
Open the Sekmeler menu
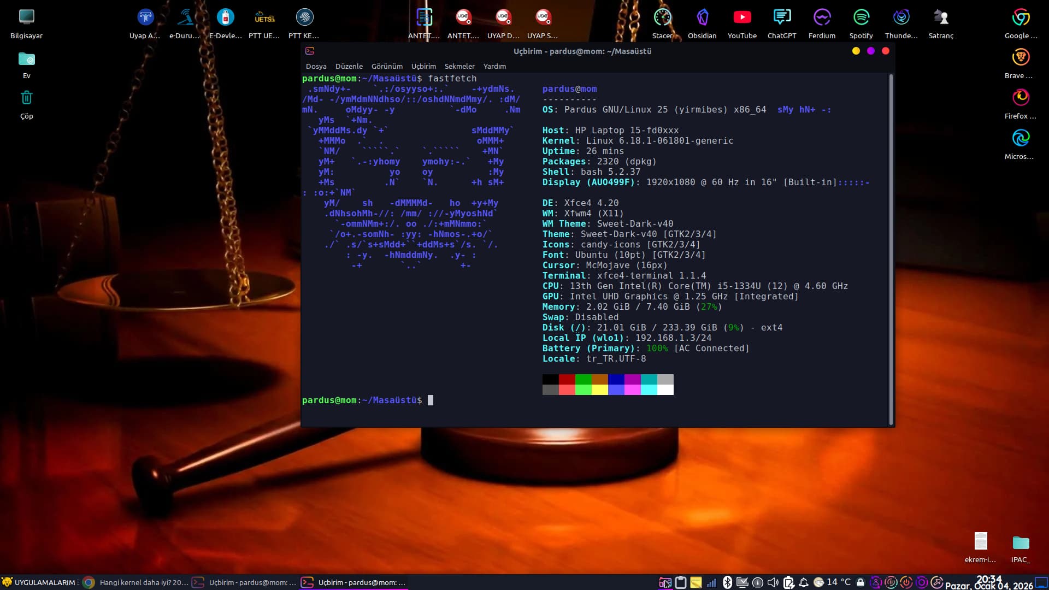(459, 66)
